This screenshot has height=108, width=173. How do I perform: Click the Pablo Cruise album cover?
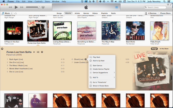tap(14, 31)
